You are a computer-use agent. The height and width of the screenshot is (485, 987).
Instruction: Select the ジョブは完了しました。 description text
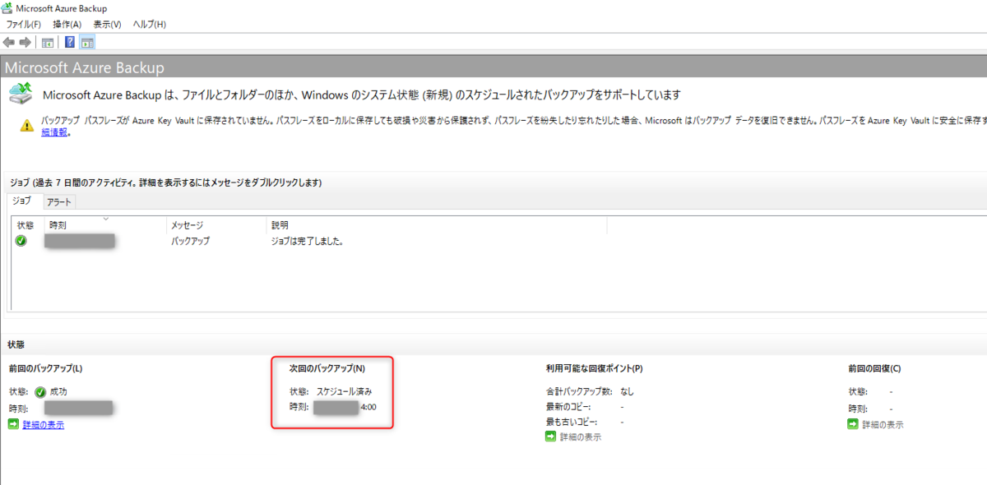pos(307,241)
